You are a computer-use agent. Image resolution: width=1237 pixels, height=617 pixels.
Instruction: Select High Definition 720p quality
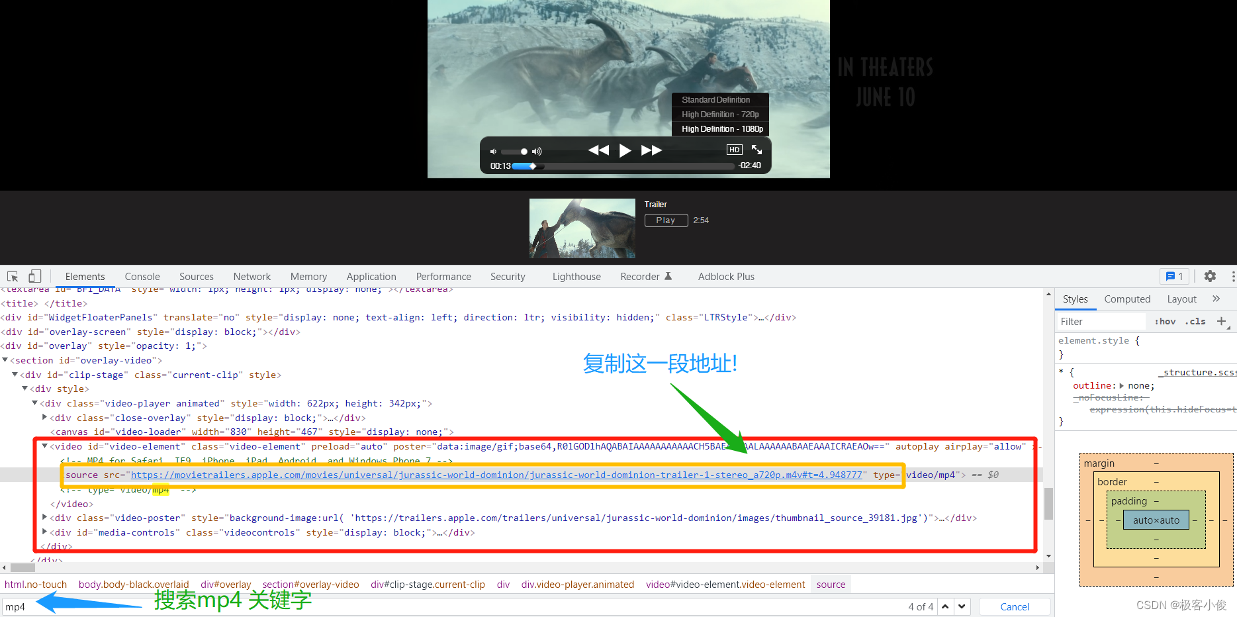click(720, 114)
